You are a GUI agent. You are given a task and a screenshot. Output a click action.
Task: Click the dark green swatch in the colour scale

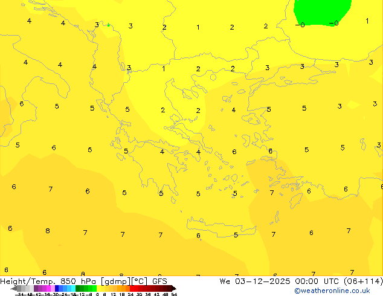pyautogui.click(x=77, y=288)
